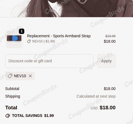133x124 pixels.
Task: Select the Replacement - Sports Armband Strap title
Action: pyautogui.click(x=59, y=36)
